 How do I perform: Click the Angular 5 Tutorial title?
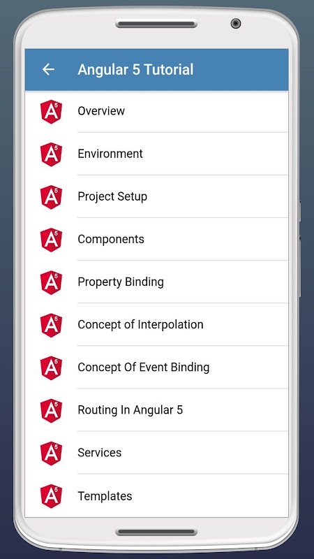pos(135,69)
